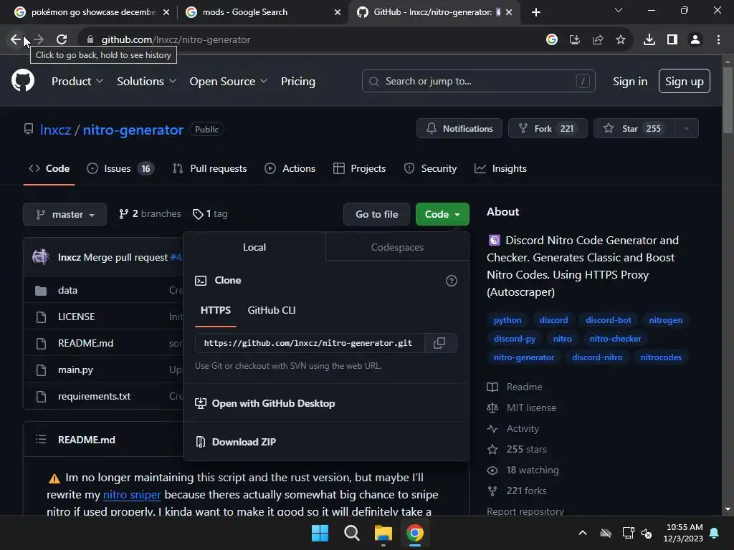
Task: Click the clone URL text field
Action: coord(310,343)
